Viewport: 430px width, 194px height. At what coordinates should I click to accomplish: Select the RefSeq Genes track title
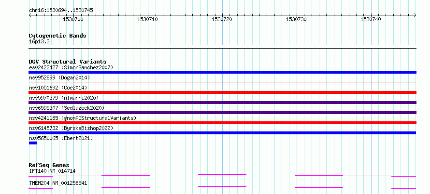pyautogui.click(x=49, y=165)
